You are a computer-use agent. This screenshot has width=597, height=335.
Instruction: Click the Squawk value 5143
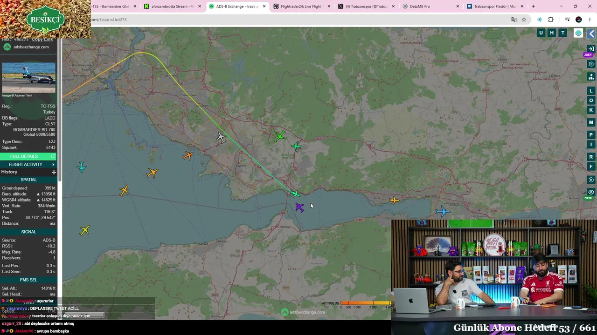pos(50,147)
